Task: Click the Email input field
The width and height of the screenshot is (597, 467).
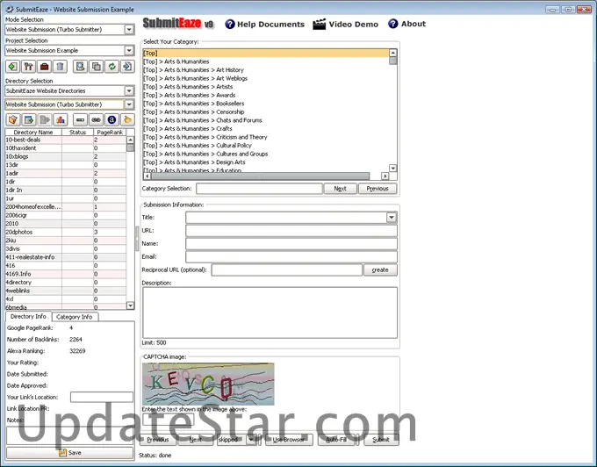Action: pos(291,256)
